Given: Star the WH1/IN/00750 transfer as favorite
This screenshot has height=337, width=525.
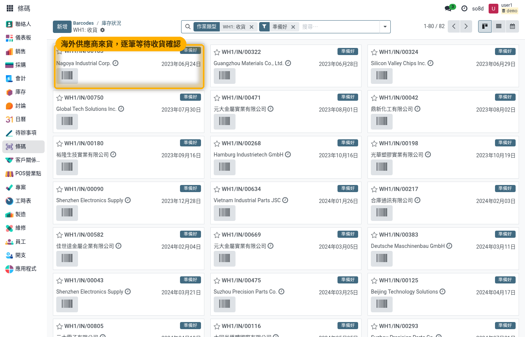Looking at the screenshot, I should tap(59, 98).
